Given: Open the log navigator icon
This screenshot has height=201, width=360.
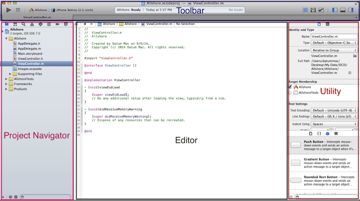Looking at the screenshot, I should [66, 24].
